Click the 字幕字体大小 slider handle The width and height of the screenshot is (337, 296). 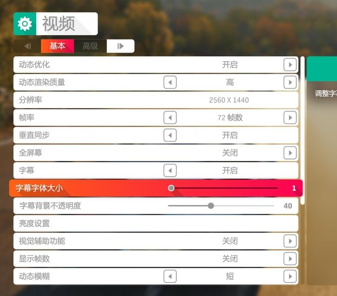point(171,188)
